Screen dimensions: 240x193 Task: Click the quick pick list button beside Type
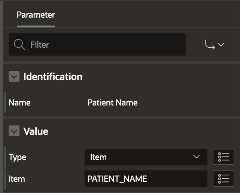point(224,157)
